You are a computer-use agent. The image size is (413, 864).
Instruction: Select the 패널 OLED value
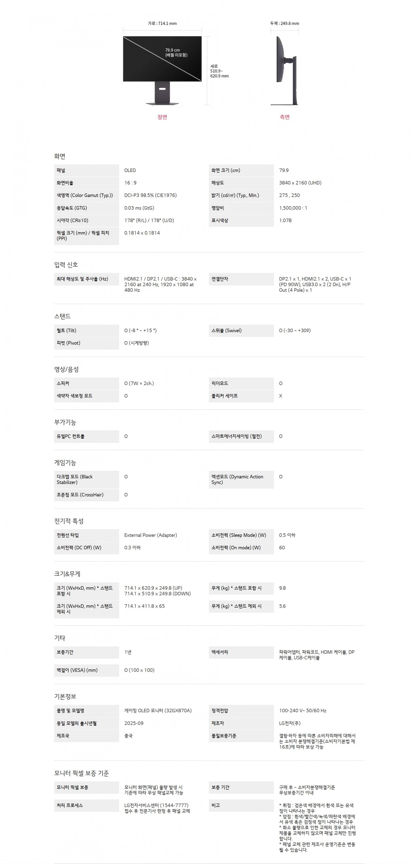point(130,170)
